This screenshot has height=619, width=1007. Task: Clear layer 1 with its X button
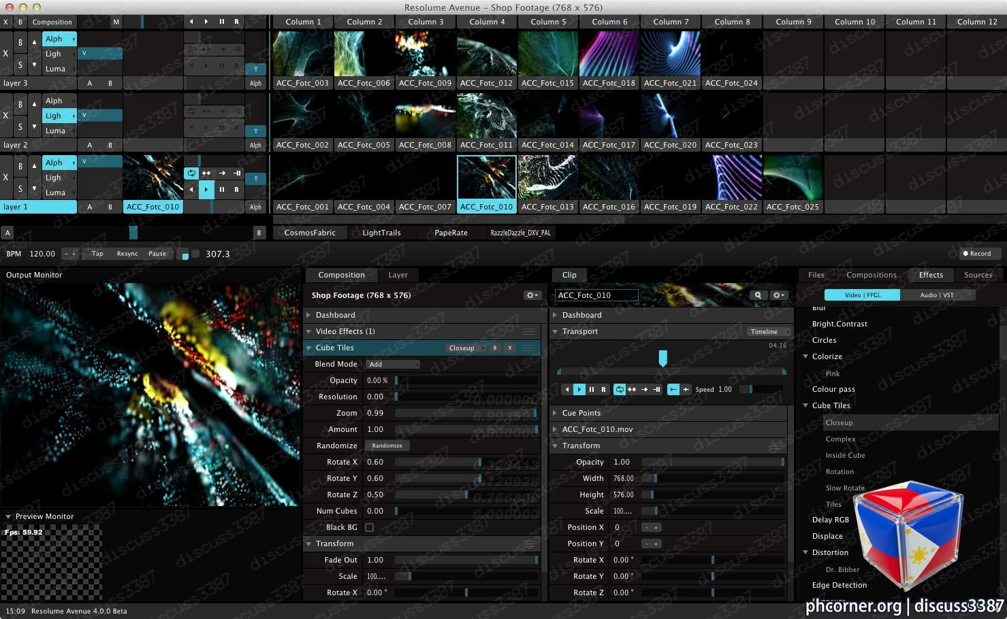tap(6, 177)
